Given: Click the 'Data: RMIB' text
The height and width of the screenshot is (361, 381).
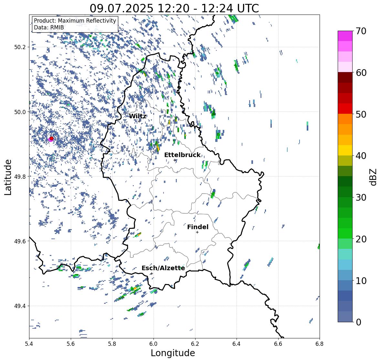Looking at the screenshot, I should coord(49,27).
